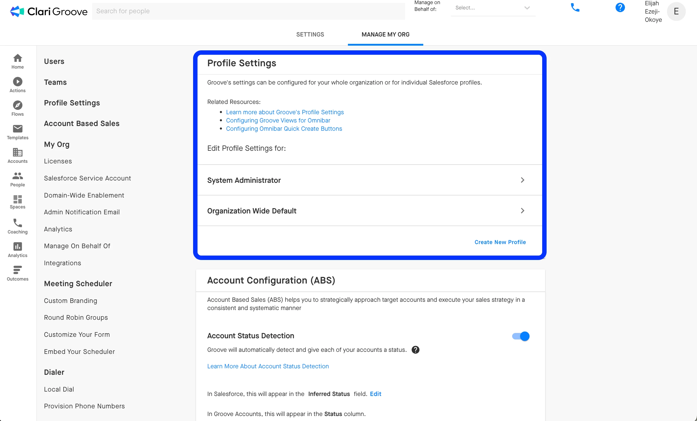Open Custom Branding menu item
697x421 pixels.
(70, 301)
